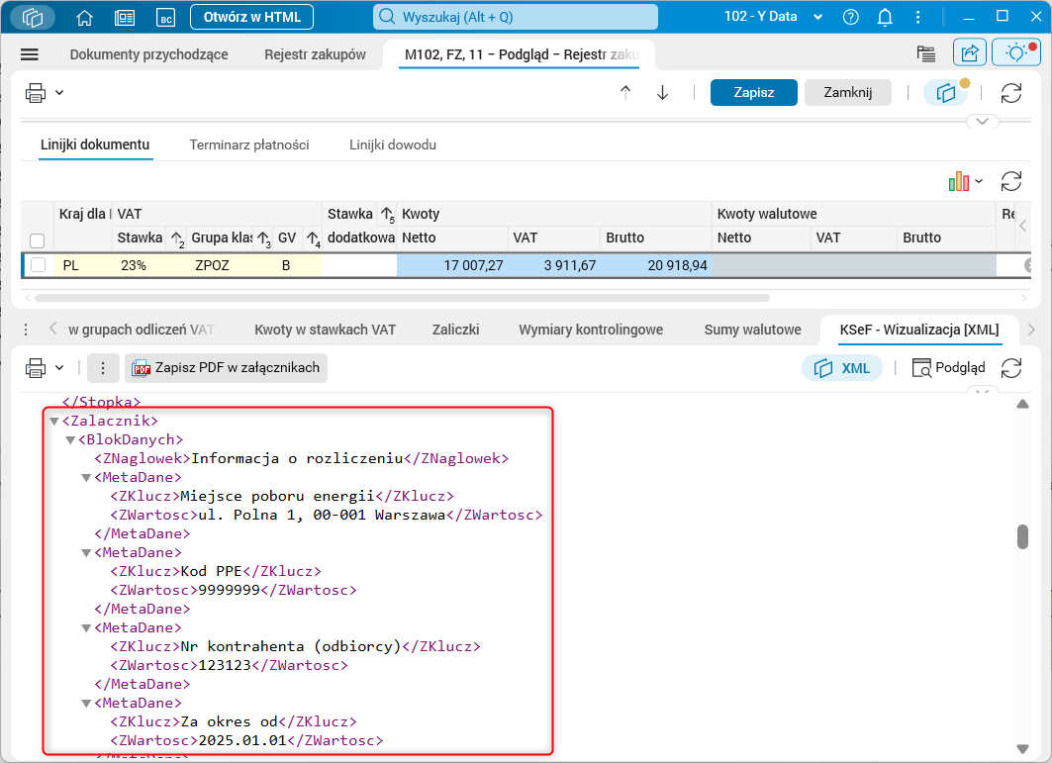The height and width of the screenshot is (763, 1052).
Task: Focus the Wyszukaj search field
Action: (516, 17)
